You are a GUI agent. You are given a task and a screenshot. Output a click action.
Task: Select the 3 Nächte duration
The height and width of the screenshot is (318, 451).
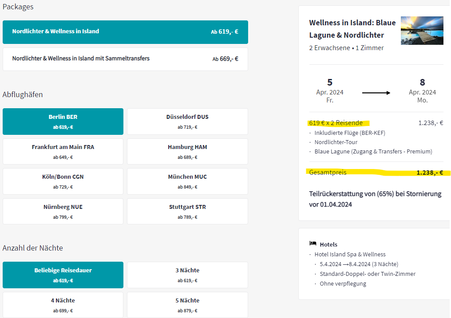click(187, 275)
